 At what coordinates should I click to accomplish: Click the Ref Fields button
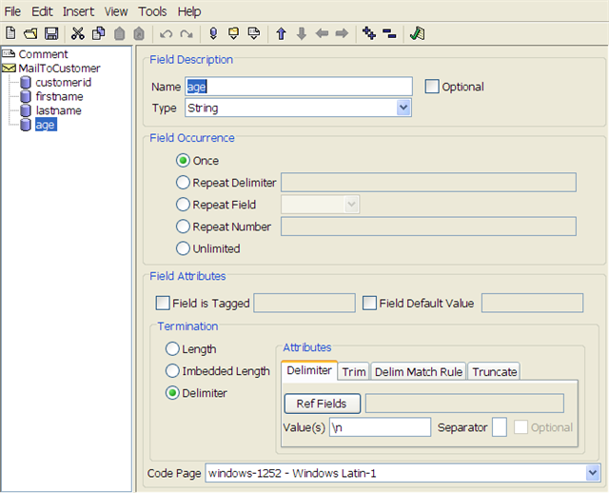(322, 404)
